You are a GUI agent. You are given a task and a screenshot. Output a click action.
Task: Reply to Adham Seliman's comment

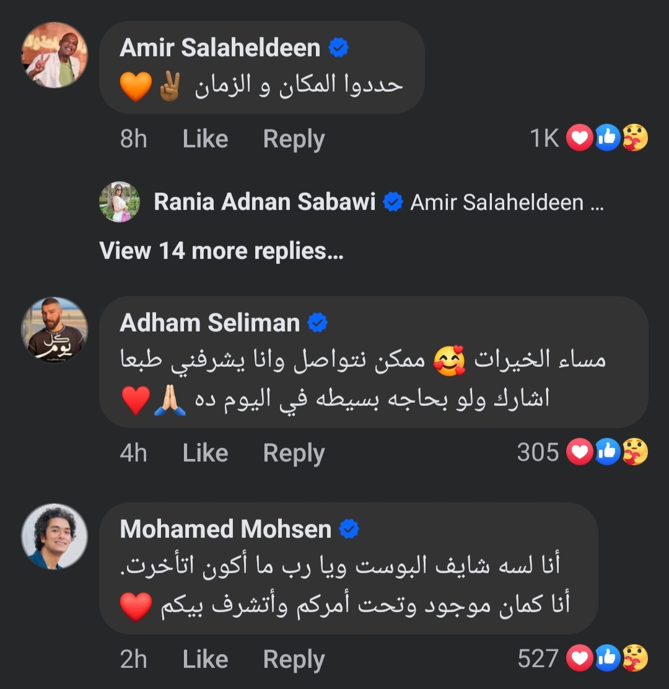point(294,453)
